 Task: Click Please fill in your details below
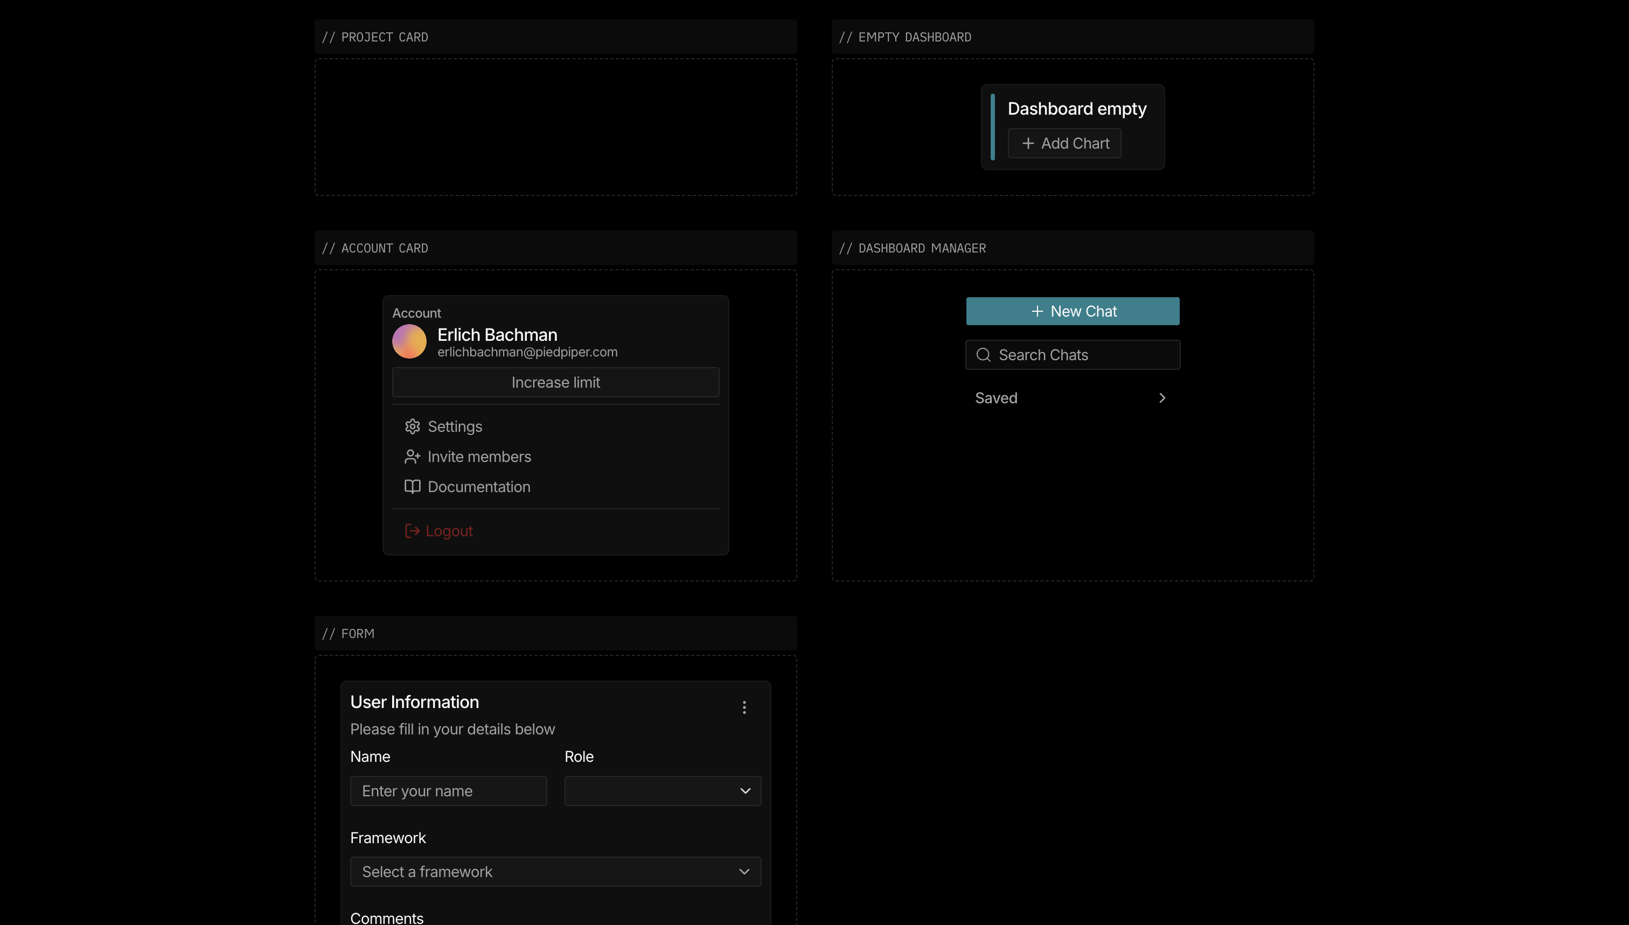pyautogui.click(x=452, y=730)
